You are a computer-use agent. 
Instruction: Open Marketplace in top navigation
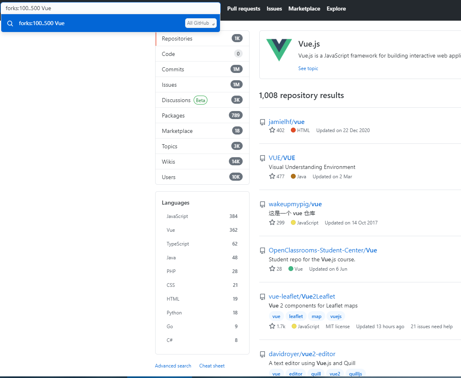pos(304,9)
